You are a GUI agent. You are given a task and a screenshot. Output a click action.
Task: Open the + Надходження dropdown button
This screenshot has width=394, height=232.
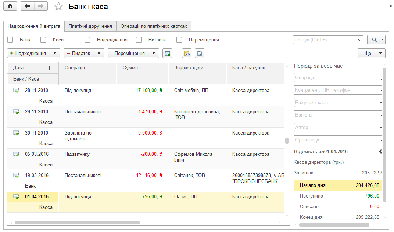[33, 53]
